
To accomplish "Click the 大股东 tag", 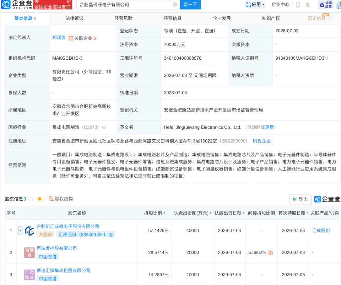I will pyautogui.click(x=45, y=235).
